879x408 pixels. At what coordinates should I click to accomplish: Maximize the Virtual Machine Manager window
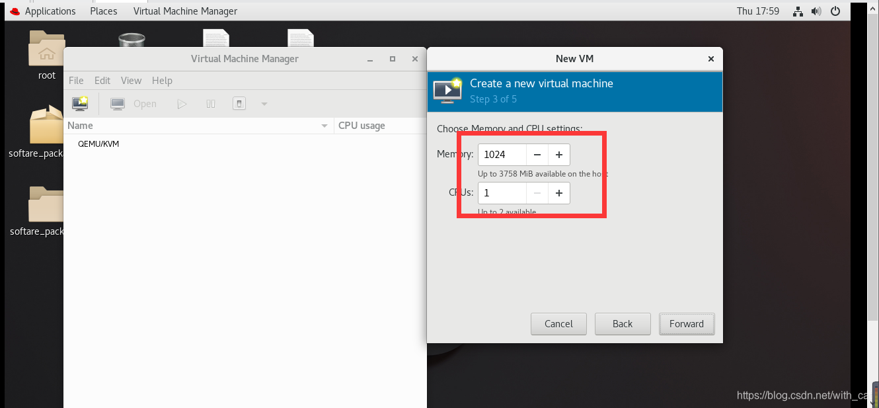point(393,59)
